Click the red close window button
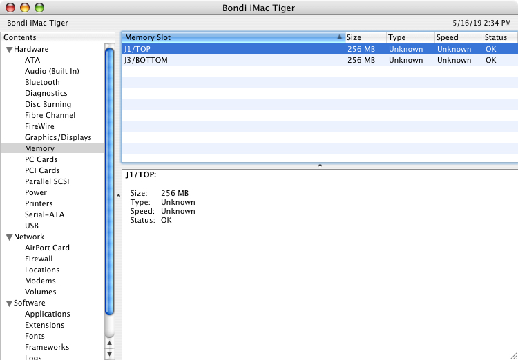This screenshot has height=360, width=518. pyautogui.click(x=10, y=8)
